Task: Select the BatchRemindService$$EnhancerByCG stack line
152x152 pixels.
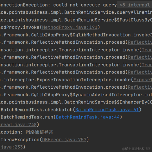Action: [x=76, y=102]
